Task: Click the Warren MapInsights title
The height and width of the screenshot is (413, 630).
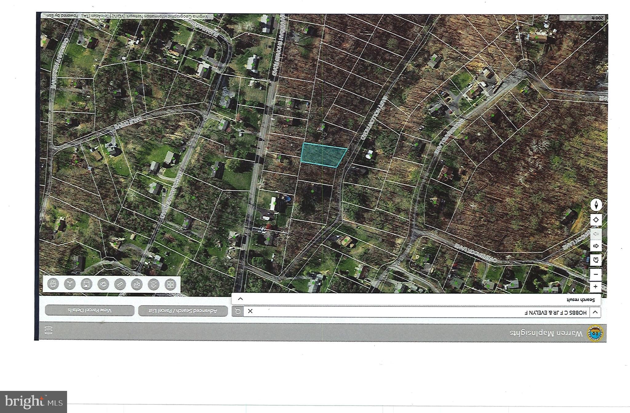Action: point(546,333)
